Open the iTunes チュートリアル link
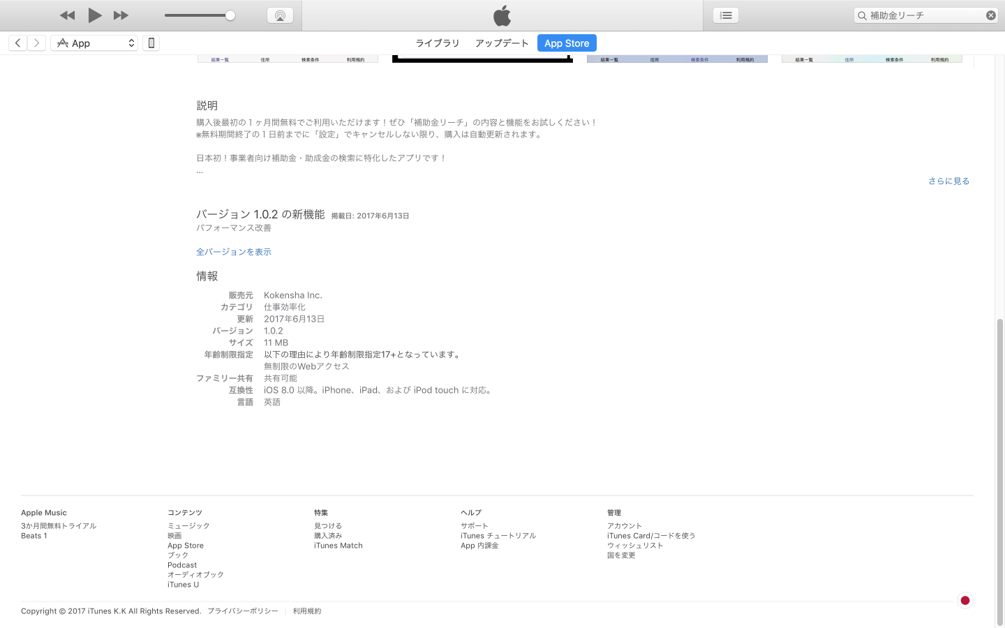 pyautogui.click(x=498, y=536)
